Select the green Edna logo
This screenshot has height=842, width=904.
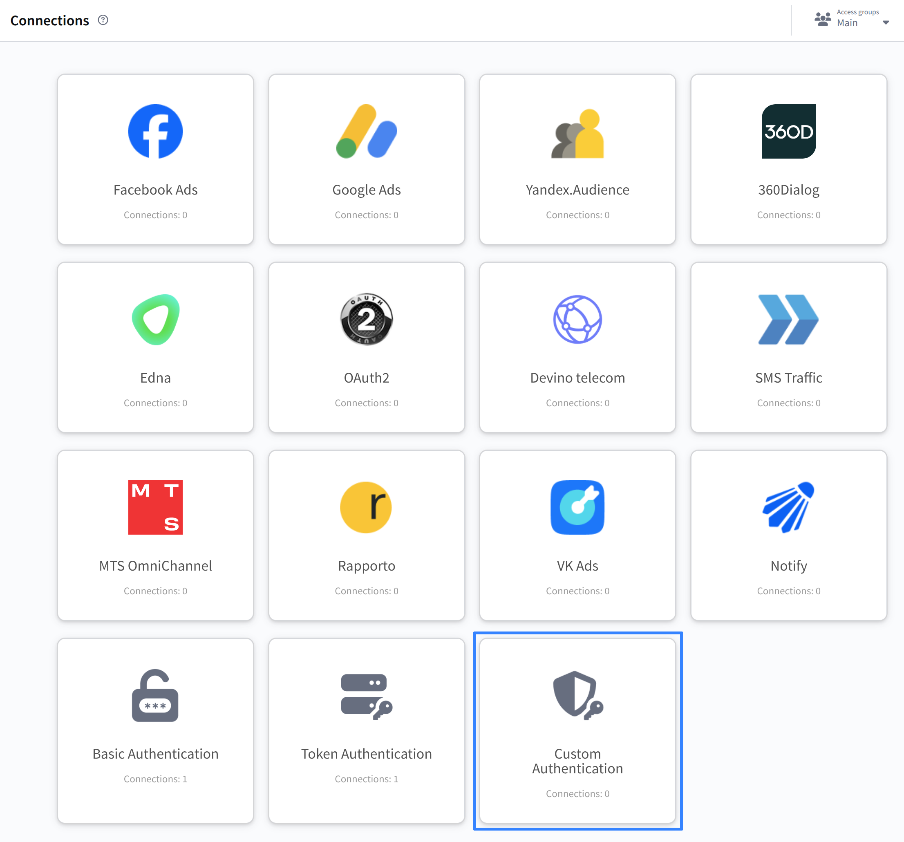[155, 319]
